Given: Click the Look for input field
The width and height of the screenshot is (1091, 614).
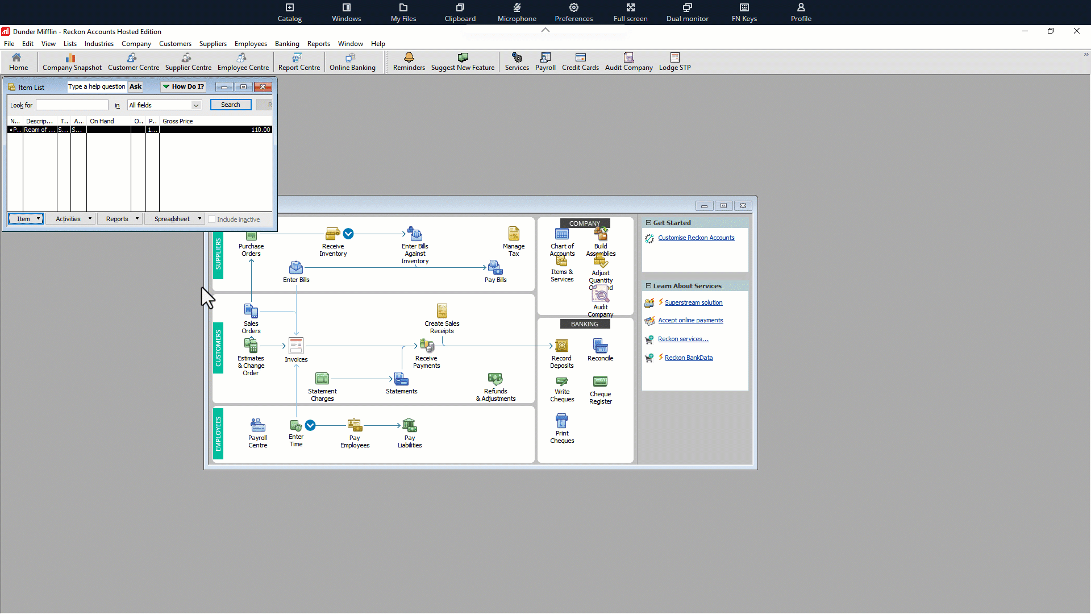Looking at the screenshot, I should pos(72,105).
